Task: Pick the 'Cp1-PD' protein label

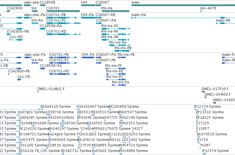Action: [x=24, y=77]
